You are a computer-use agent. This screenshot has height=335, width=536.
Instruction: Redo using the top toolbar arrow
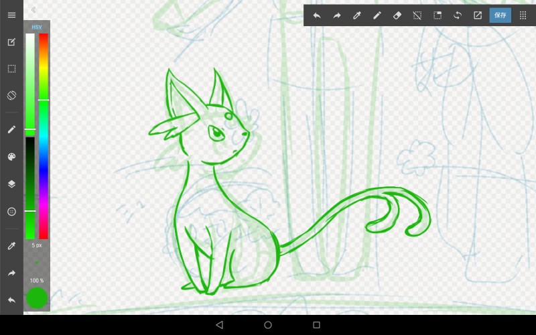(337, 15)
